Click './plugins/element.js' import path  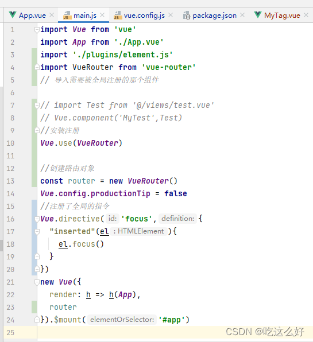pyautogui.click(x=123, y=55)
